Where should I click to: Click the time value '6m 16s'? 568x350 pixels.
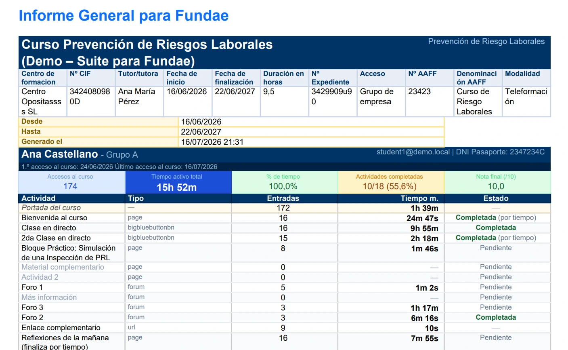coord(425,318)
